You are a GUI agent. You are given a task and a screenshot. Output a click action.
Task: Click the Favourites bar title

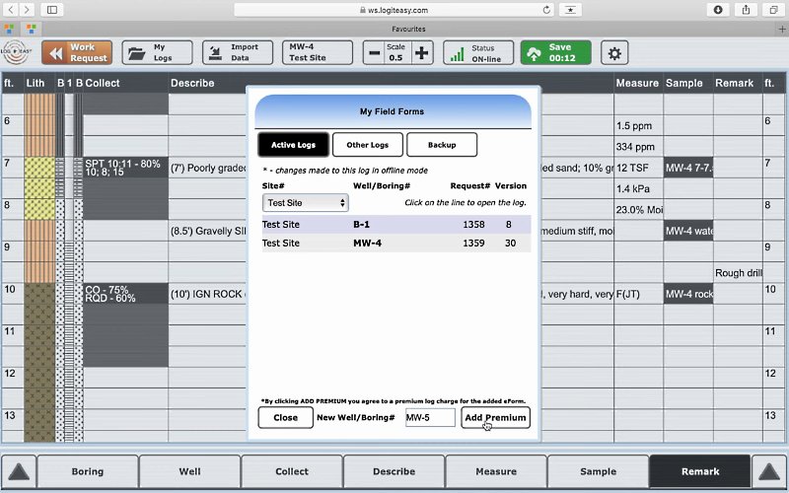tap(408, 30)
